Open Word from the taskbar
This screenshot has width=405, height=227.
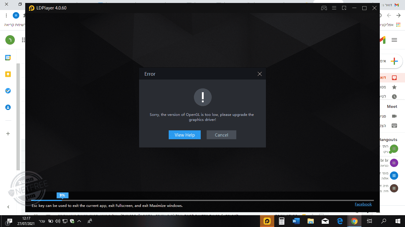[296, 221]
